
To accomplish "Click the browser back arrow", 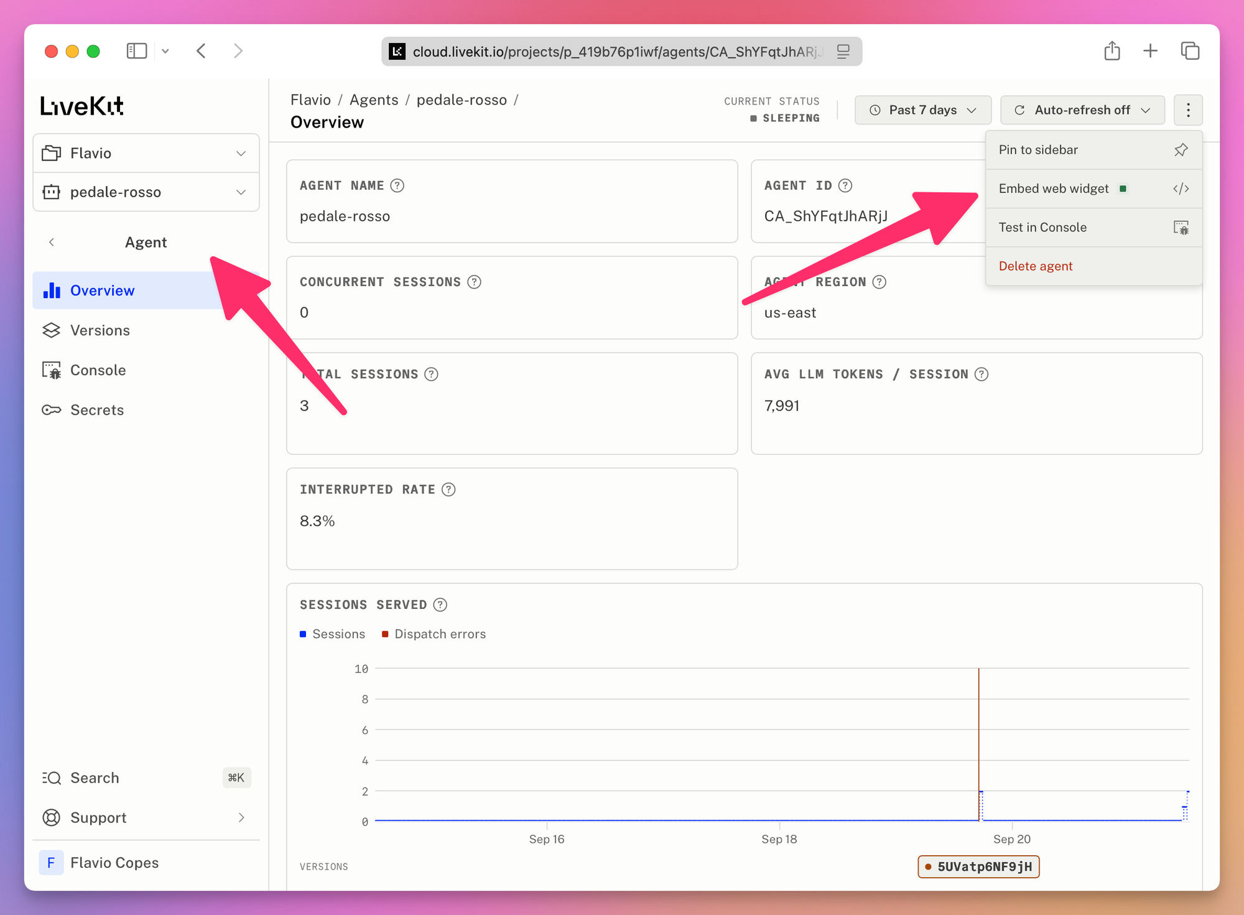I will tap(201, 51).
